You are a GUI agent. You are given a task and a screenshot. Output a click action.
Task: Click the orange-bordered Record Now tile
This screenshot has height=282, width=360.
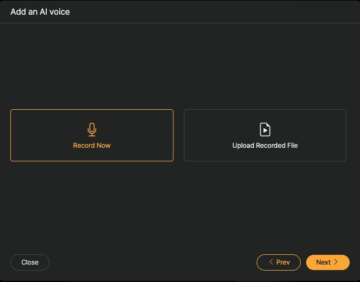coord(92,135)
